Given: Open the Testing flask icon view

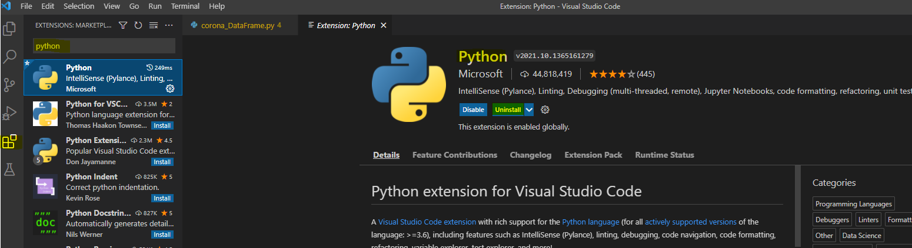Looking at the screenshot, I should coord(9,170).
